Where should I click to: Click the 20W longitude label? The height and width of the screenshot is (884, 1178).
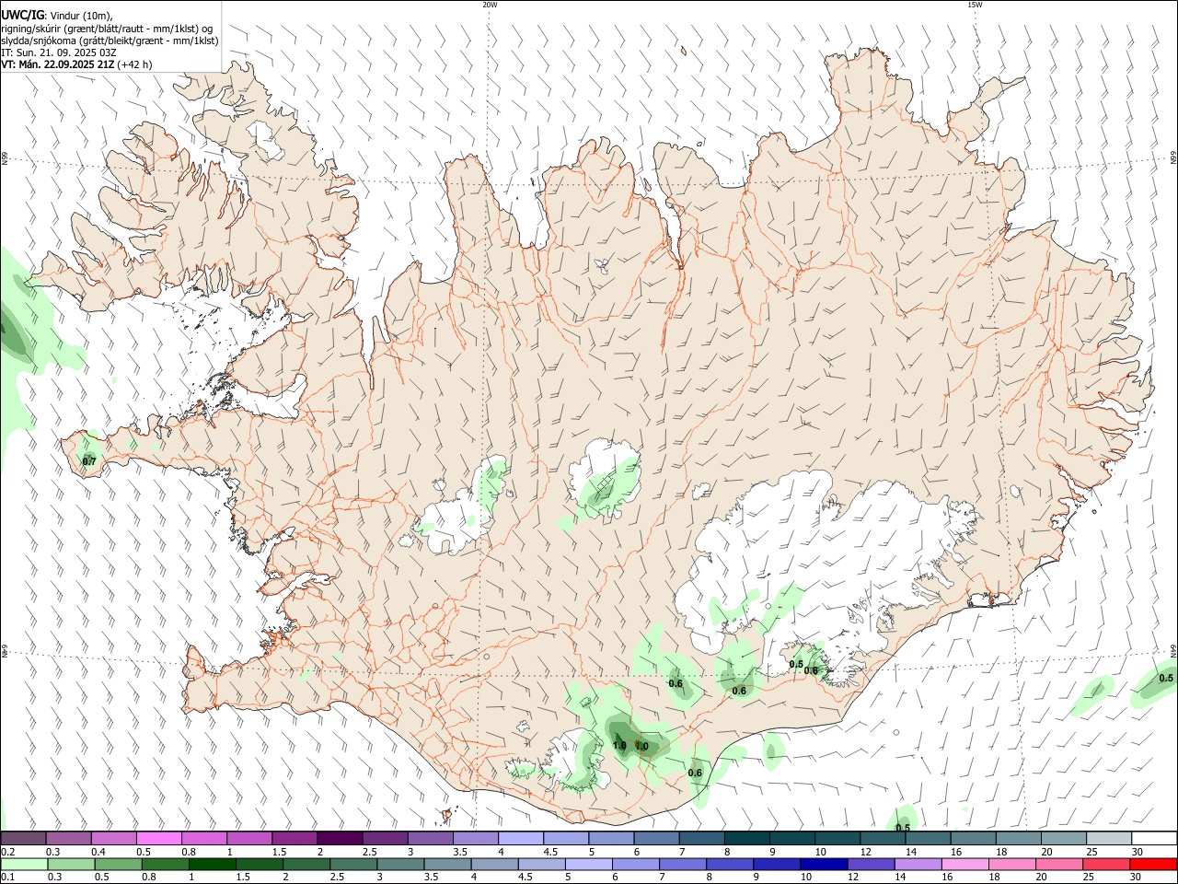(x=490, y=5)
